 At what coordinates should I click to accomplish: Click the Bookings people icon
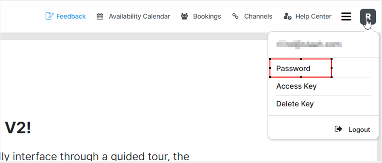(184, 16)
